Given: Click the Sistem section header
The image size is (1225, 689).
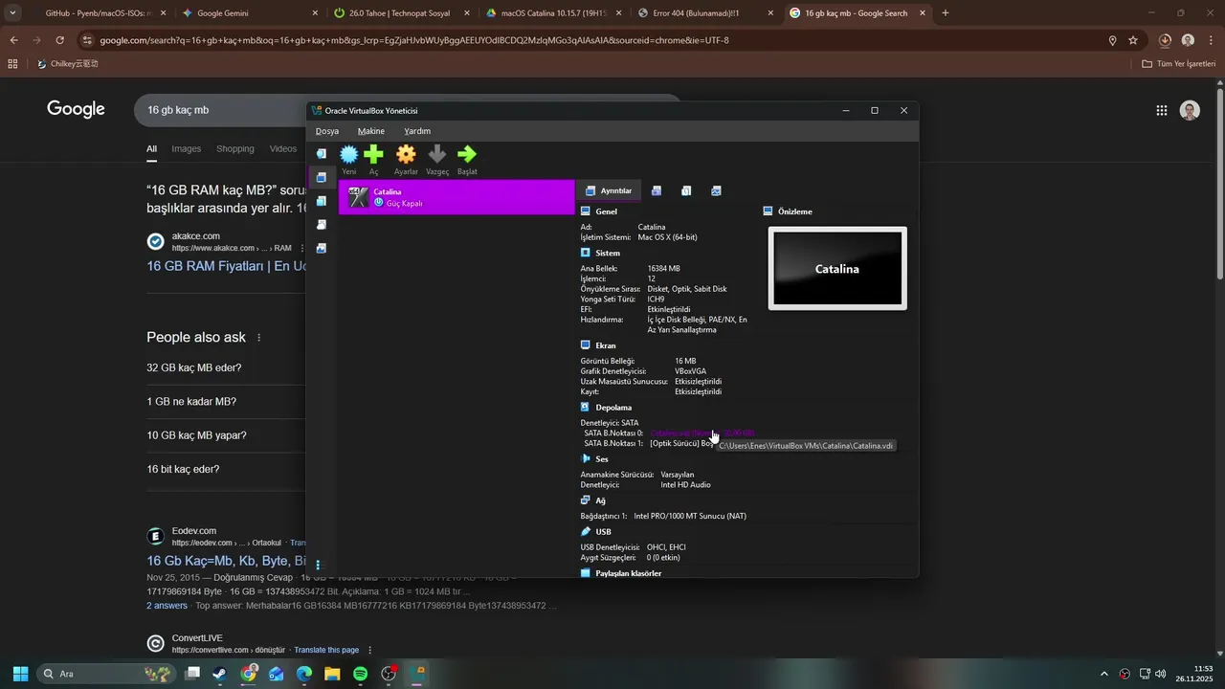Looking at the screenshot, I should pyautogui.click(x=608, y=253).
